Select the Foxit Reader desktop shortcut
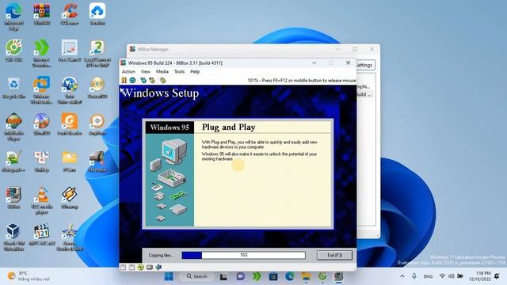Screen dimensions: 507x285 point(70,124)
